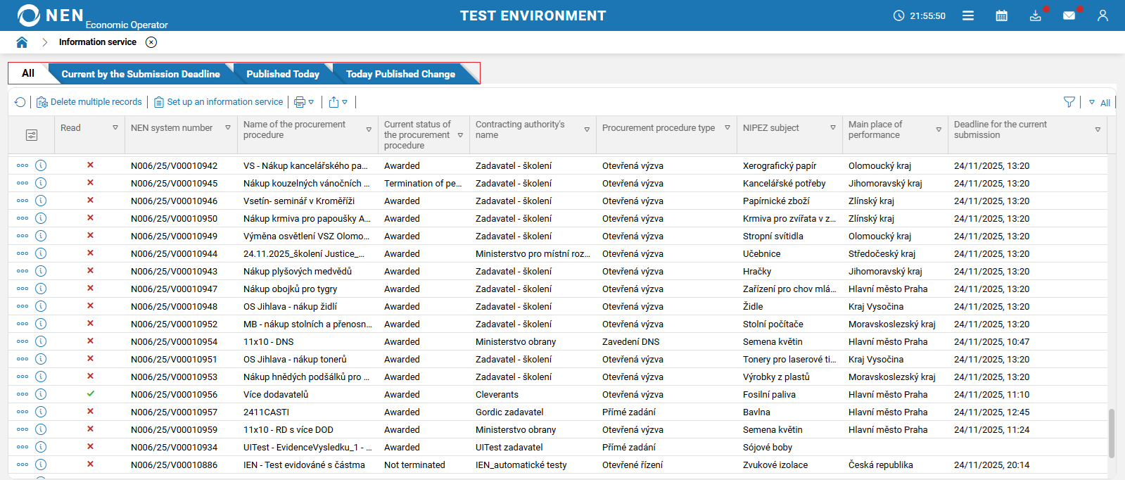The image size is (1125, 480).
Task: Open the hamburger menu in header
Action: (x=968, y=15)
